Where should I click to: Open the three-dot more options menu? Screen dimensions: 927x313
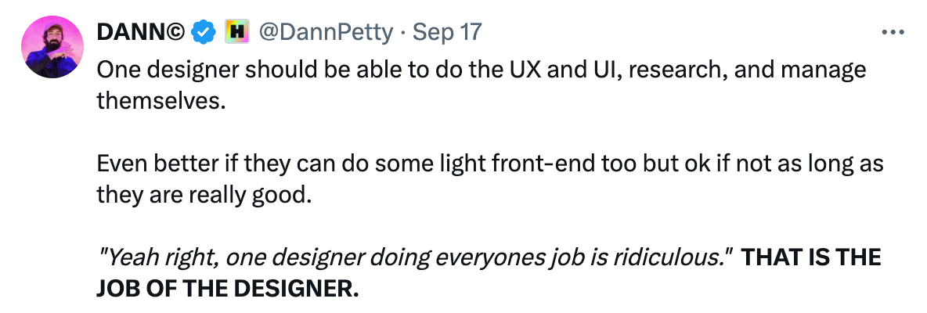893,32
